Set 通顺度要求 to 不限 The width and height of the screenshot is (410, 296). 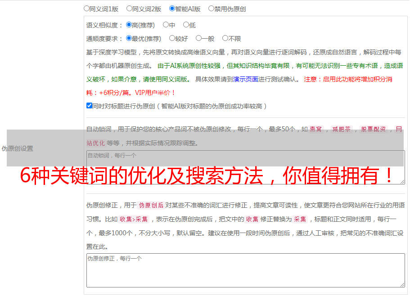(x=225, y=38)
